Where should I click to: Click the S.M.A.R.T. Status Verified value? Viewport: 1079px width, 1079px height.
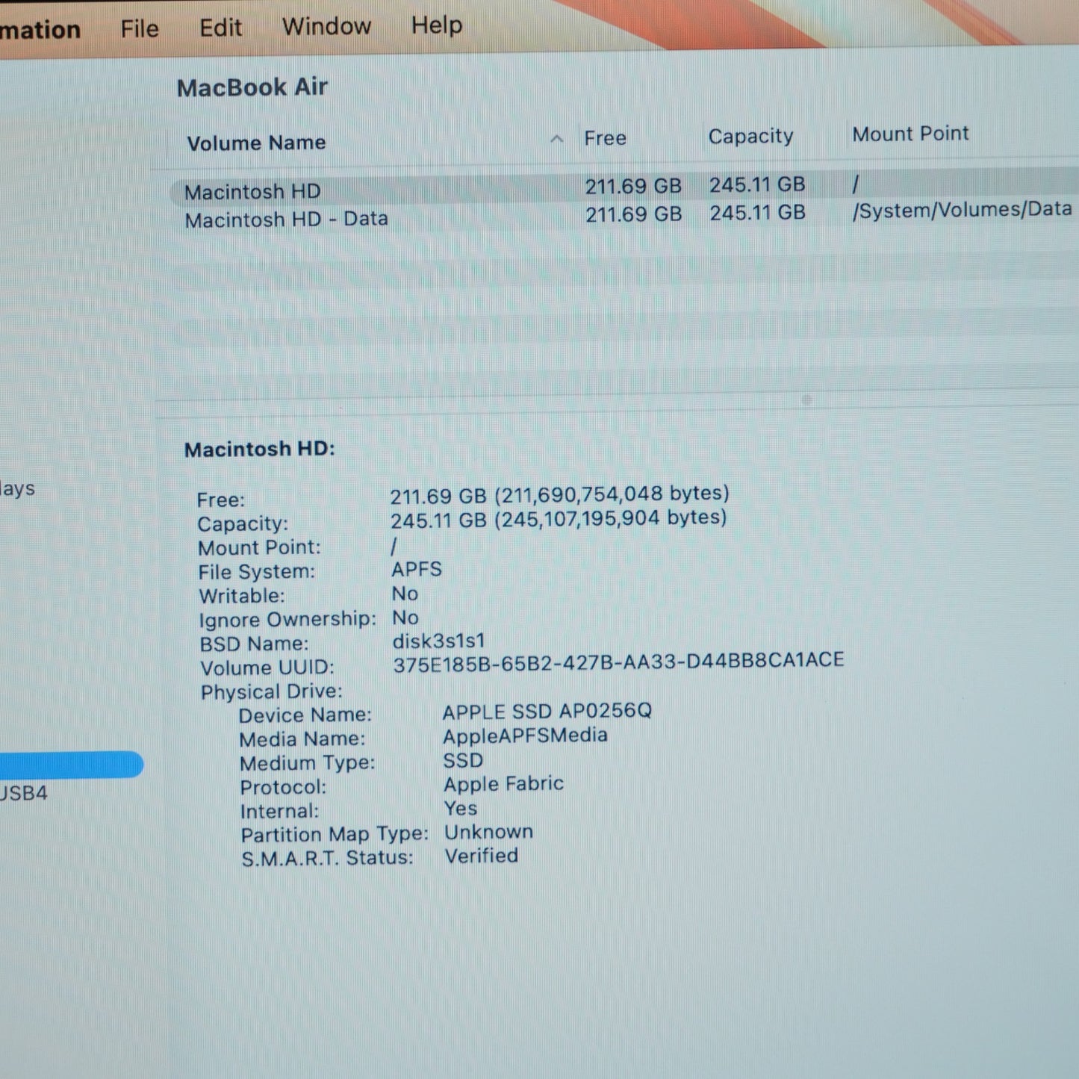(482, 856)
